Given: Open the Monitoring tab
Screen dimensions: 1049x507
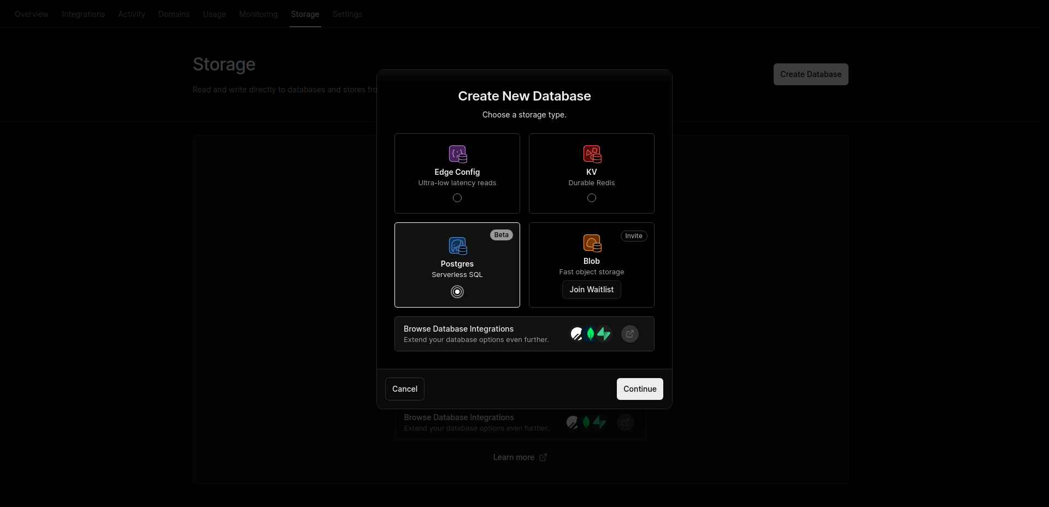Looking at the screenshot, I should [x=258, y=14].
